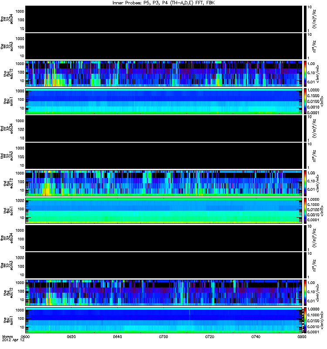Screen dimensions: 327x349
Task: Click the <|nT|> unit label of thd scm1
Action: click(321, 211)
